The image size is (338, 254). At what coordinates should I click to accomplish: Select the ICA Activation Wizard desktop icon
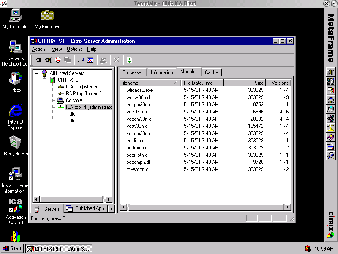(16, 212)
